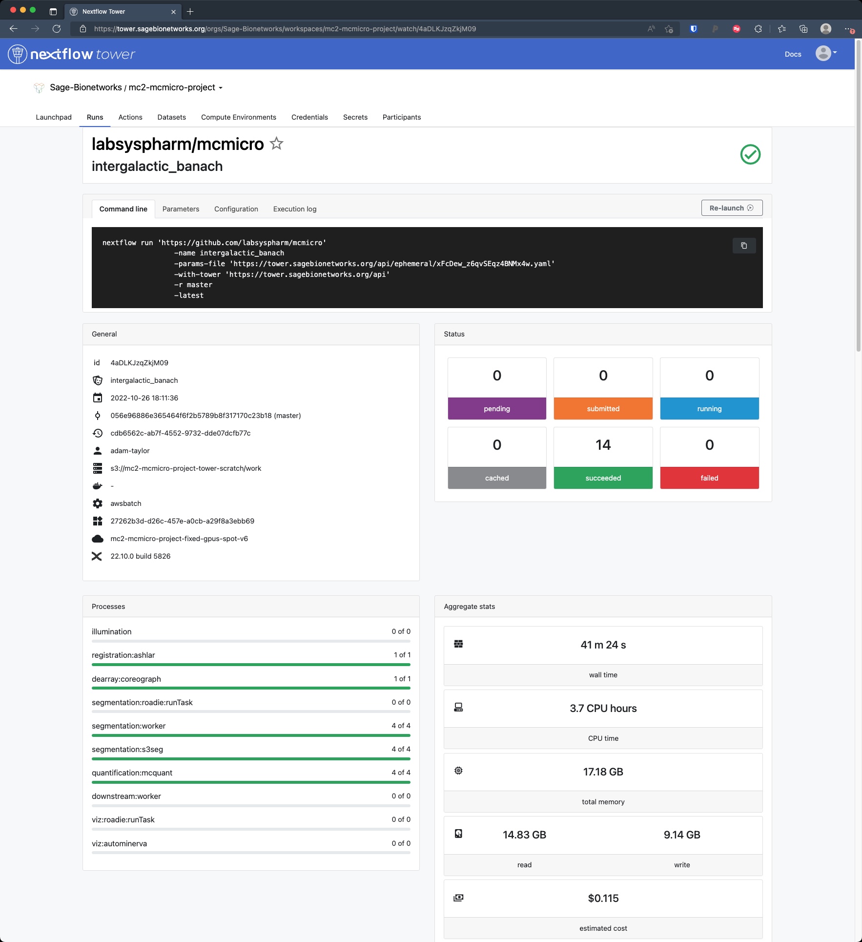Click the estimated cost money icon
The width and height of the screenshot is (862, 942).
point(458,898)
